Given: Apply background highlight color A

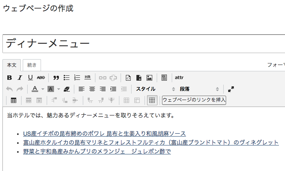Looking at the screenshot, I should 51,89.
